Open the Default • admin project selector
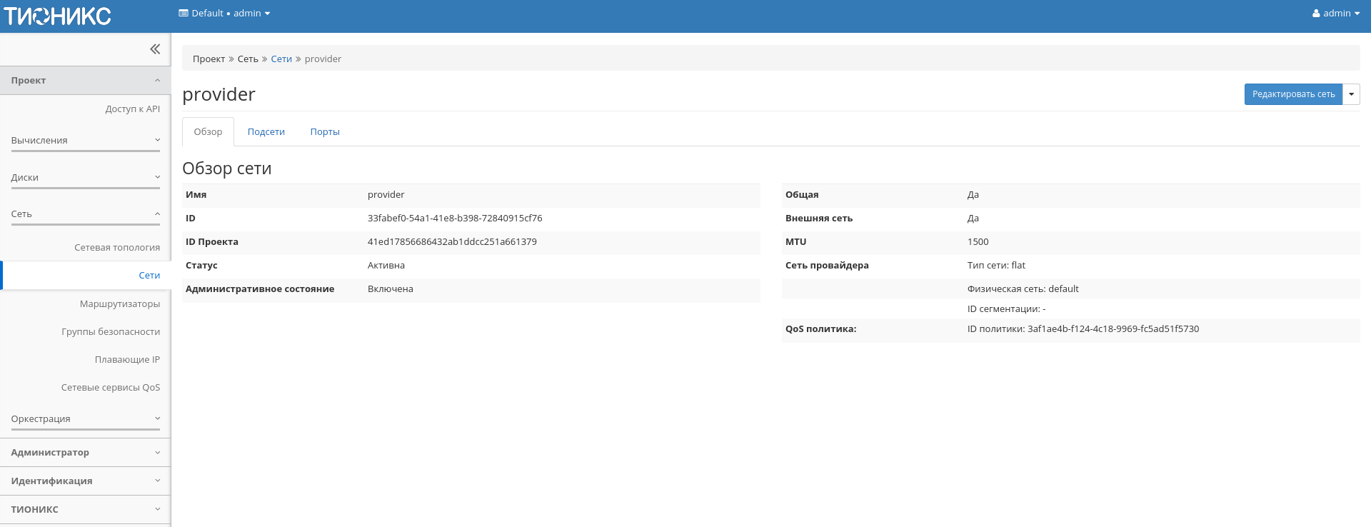The image size is (1371, 527). pos(224,14)
